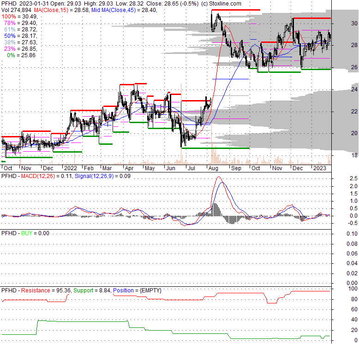Click the green support bar below July low
359x344 pixels.
215,148
